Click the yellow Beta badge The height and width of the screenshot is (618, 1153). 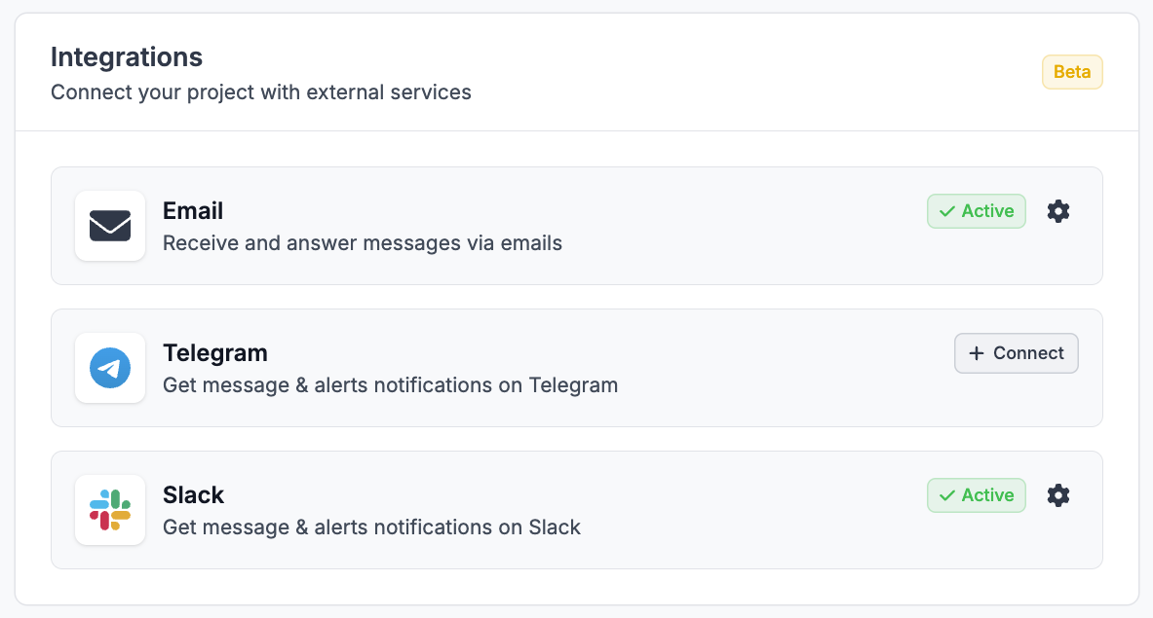pyautogui.click(x=1072, y=71)
